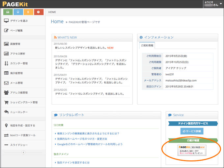Click the reply-arrows icon beside ニュースレター
This screenshot has height=168, width=224.
tap(6, 112)
